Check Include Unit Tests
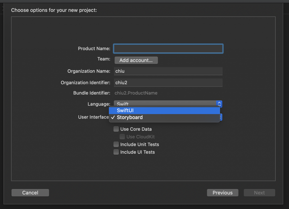Screen dimensions: 289x209 116,144
